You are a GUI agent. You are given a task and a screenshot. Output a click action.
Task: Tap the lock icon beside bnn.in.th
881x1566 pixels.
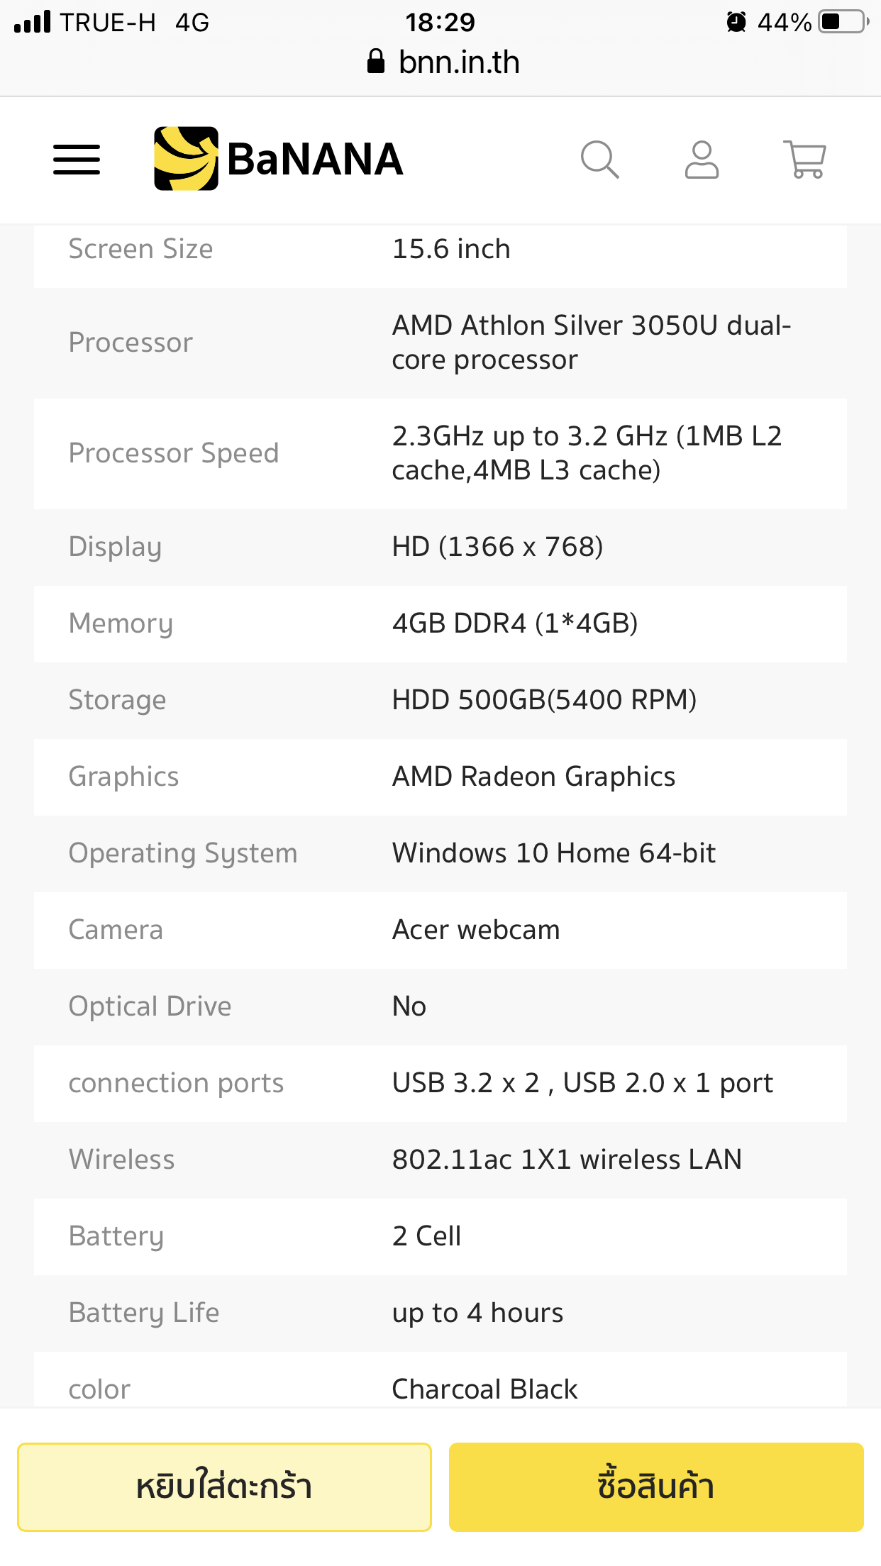[376, 62]
